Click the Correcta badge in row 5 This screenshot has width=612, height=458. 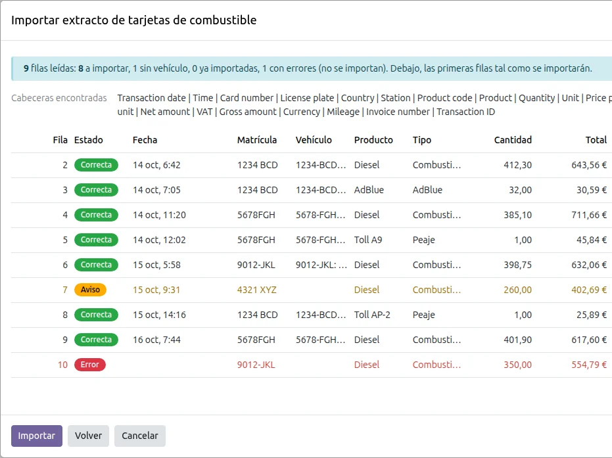[x=96, y=240]
